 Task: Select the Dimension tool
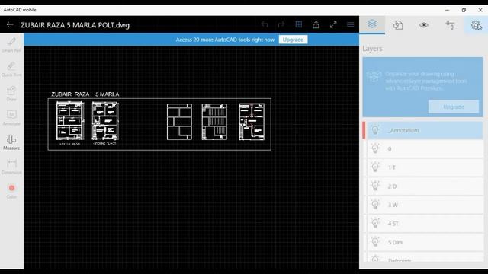pyautogui.click(x=11, y=167)
